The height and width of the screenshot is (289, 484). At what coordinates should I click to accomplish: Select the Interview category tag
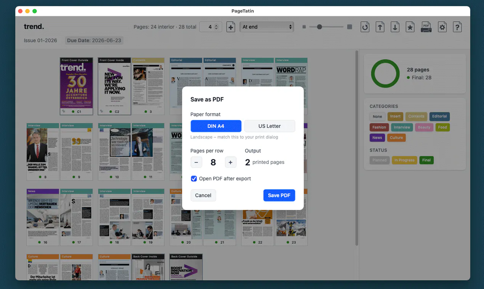tap(402, 127)
